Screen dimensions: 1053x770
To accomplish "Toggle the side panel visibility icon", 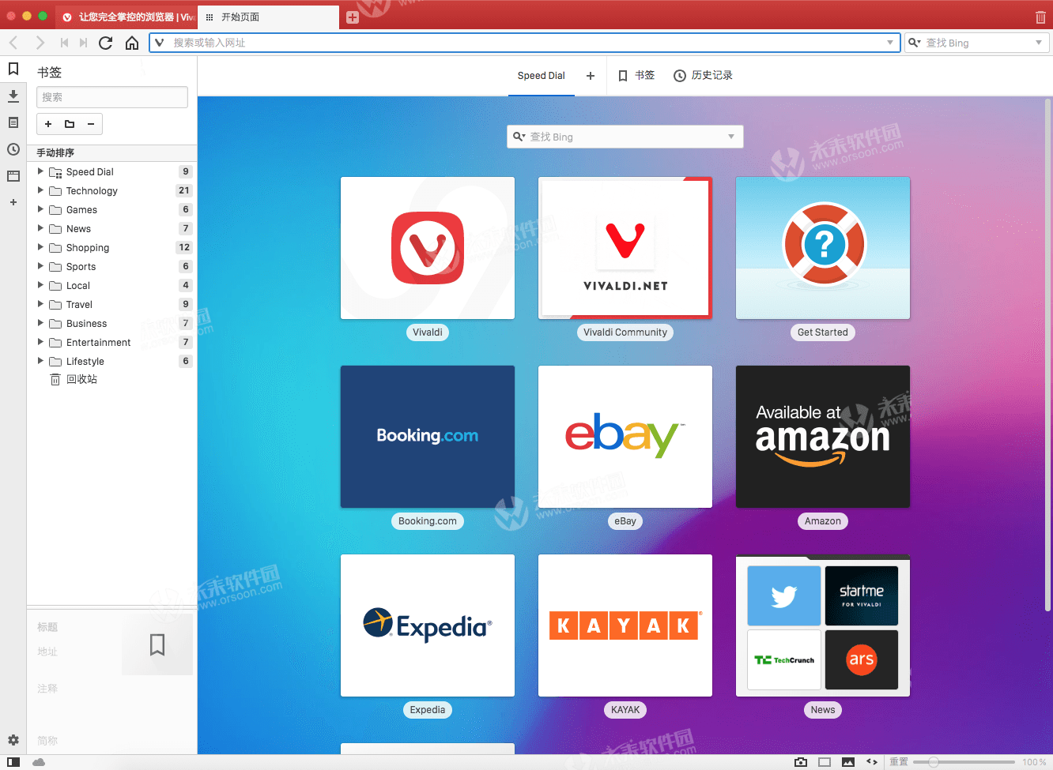I will coord(13,762).
